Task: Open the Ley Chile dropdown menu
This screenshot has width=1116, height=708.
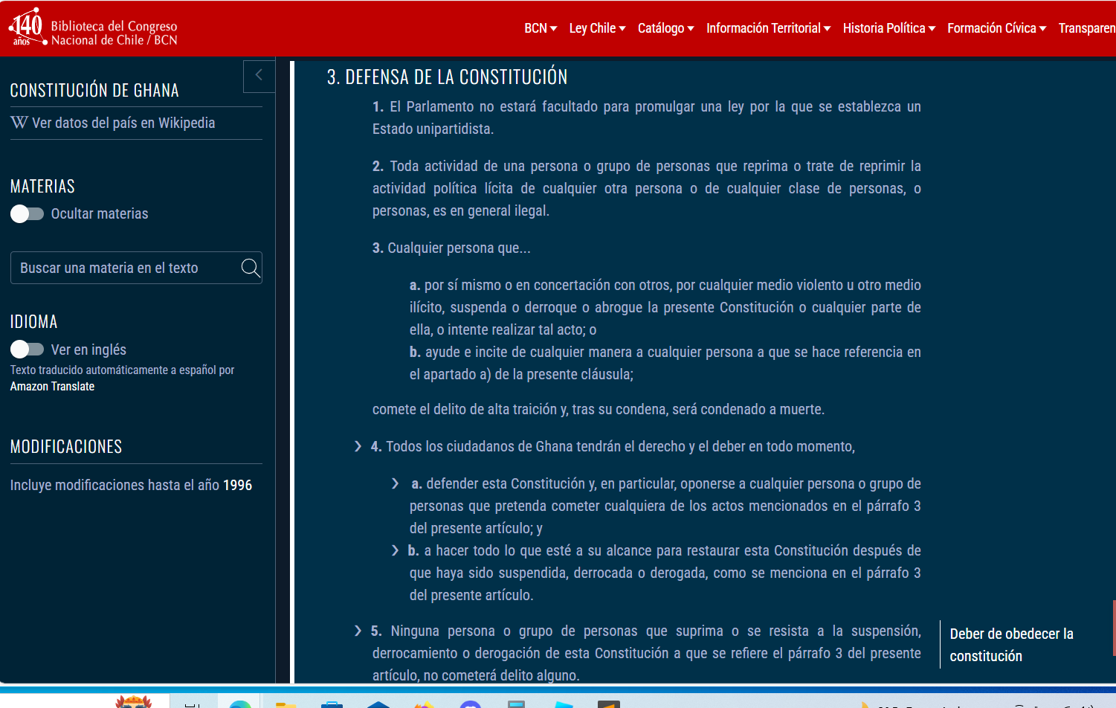Action: click(x=598, y=28)
